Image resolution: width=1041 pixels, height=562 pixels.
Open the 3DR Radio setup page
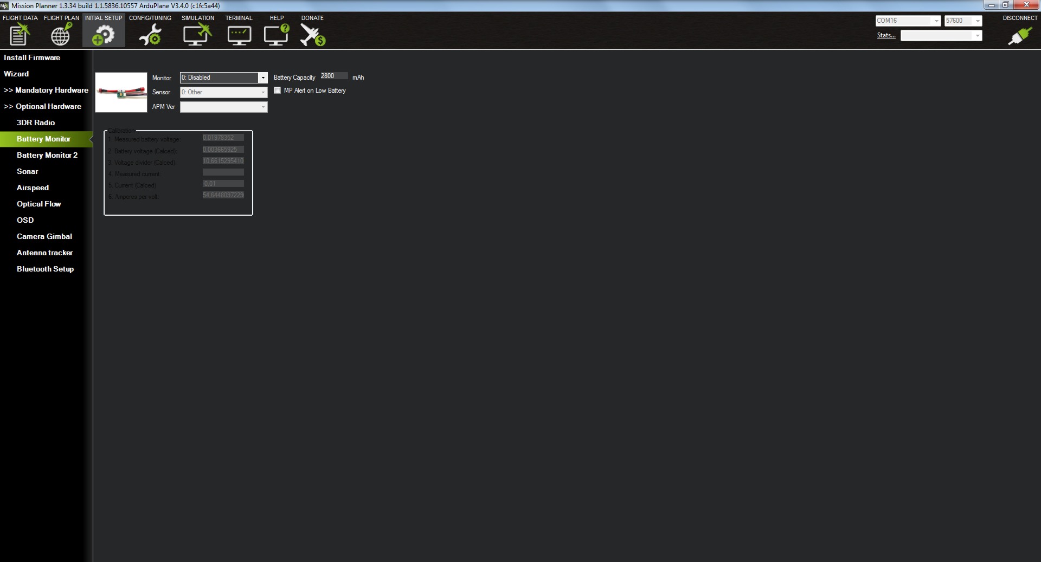[x=36, y=122]
